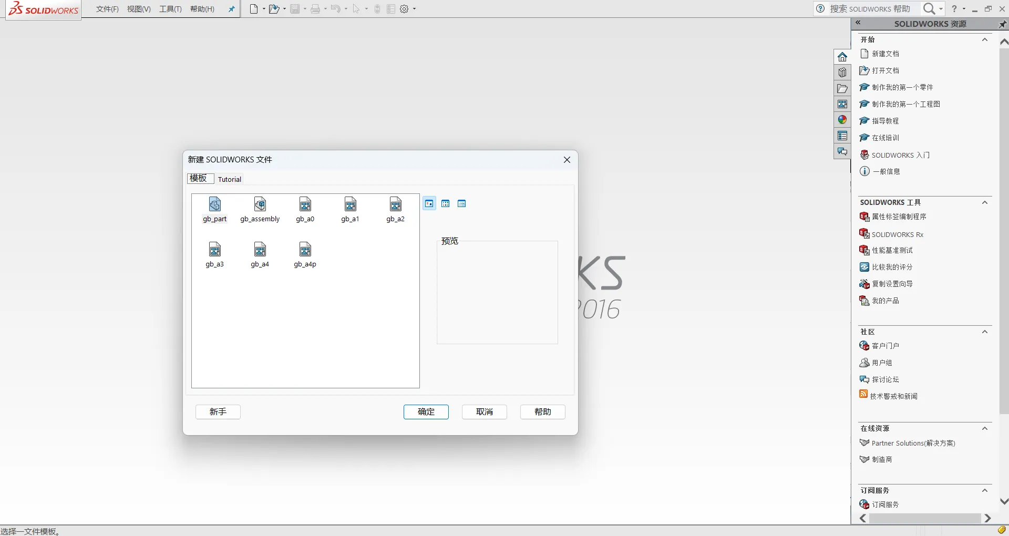This screenshot has height=536, width=1009.
Task: Collapse the 在线资源 section
Action: pyautogui.click(x=985, y=428)
